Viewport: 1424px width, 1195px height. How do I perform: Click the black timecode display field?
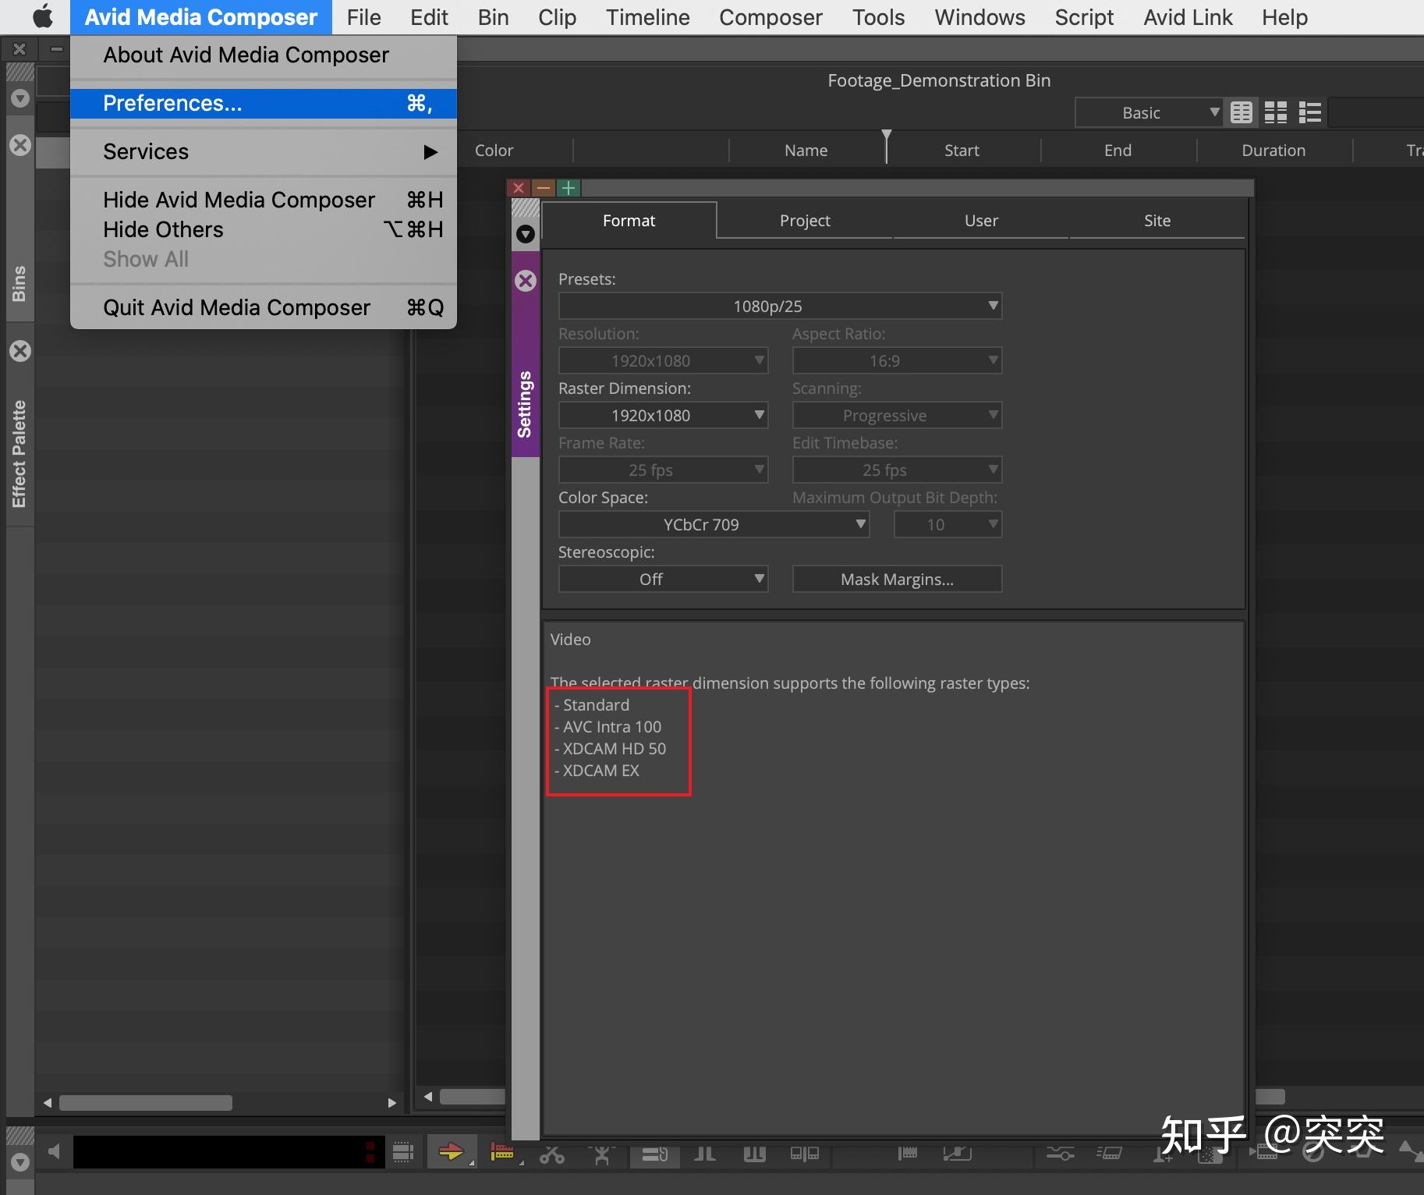228,1152
